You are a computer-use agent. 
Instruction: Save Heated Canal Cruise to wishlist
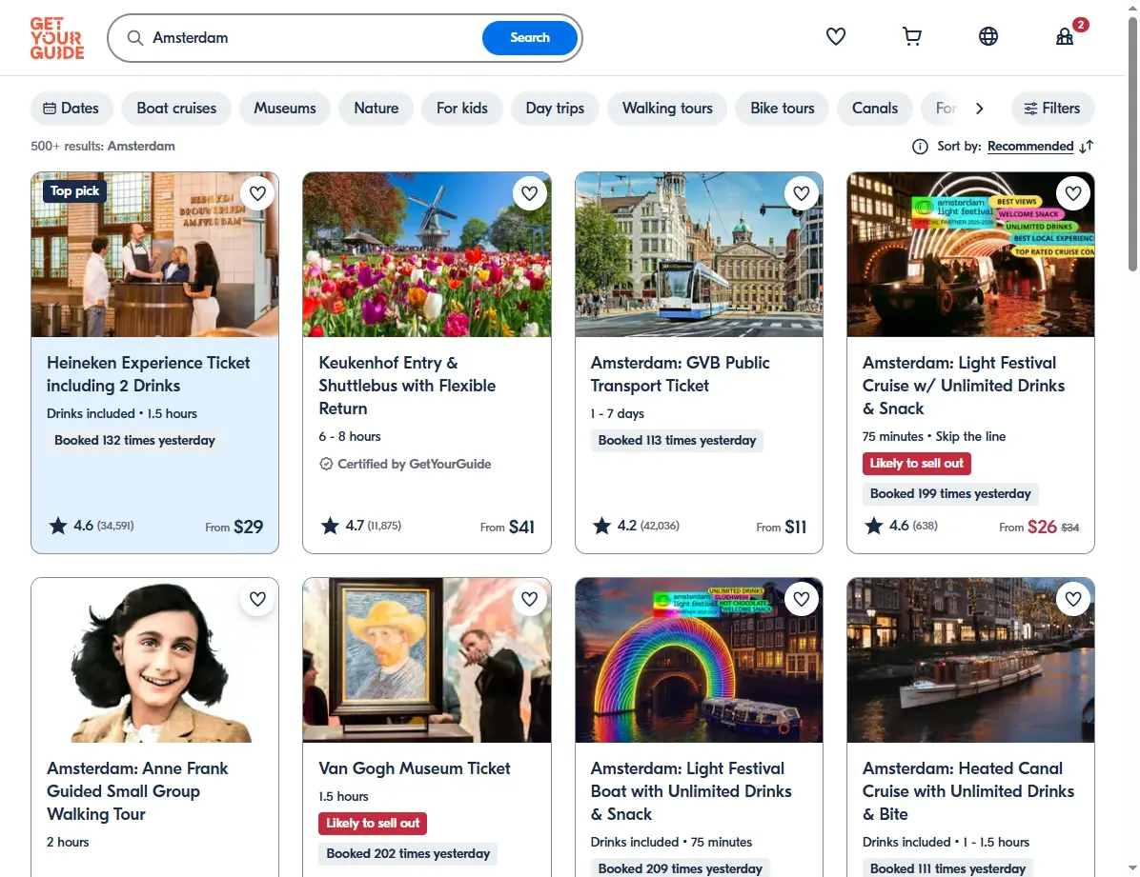click(1073, 599)
